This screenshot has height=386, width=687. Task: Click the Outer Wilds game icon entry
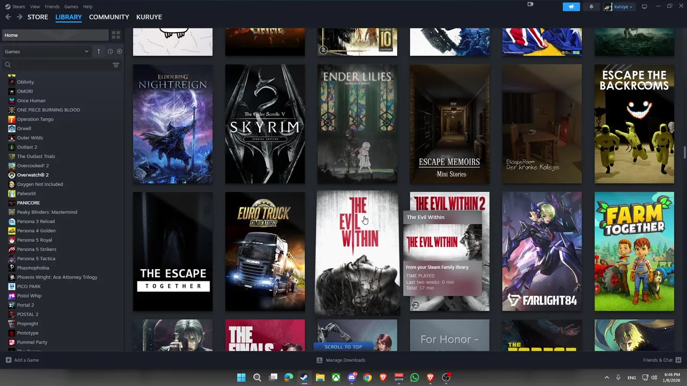tap(12, 138)
